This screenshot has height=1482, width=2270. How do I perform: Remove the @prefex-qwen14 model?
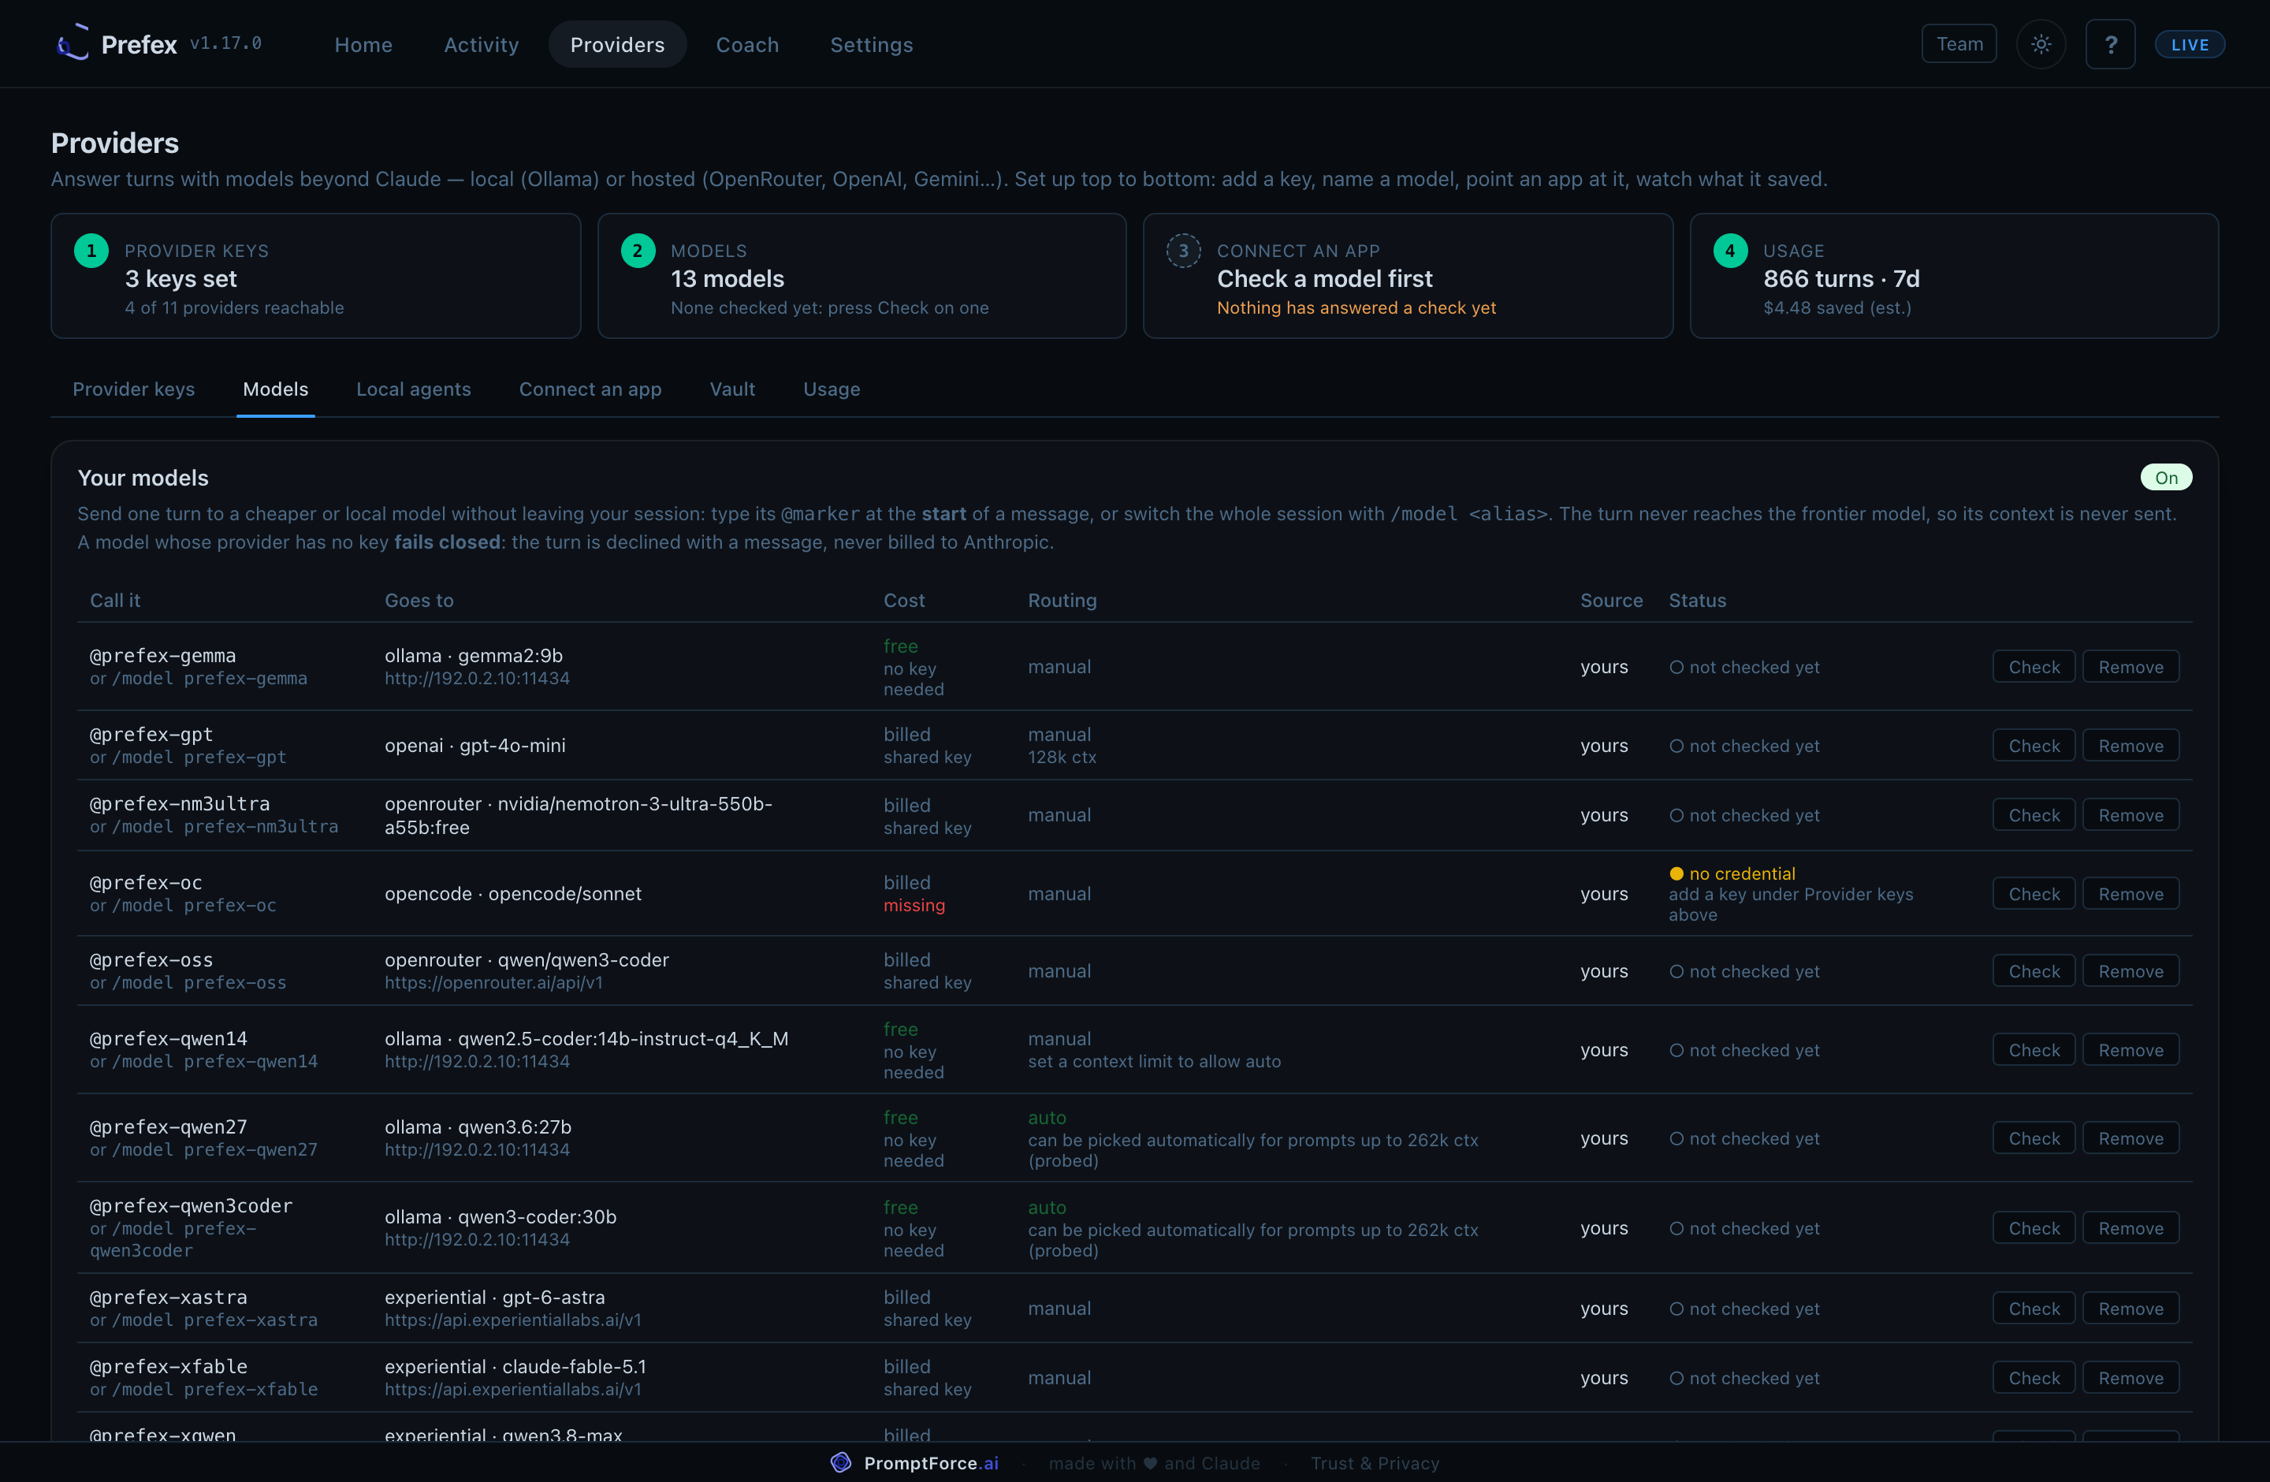coord(2130,1050)
